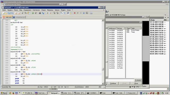Select file dated 21.12.2013 12:40
The image size is (170, 95).
pos(158,22)
